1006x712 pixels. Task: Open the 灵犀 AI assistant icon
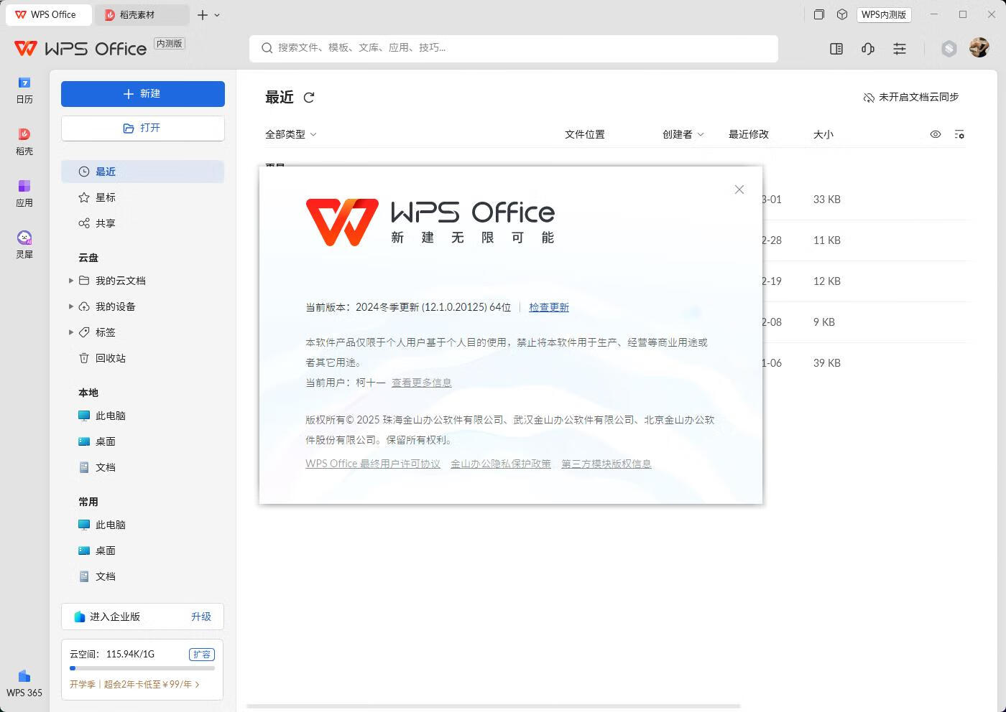24,245
